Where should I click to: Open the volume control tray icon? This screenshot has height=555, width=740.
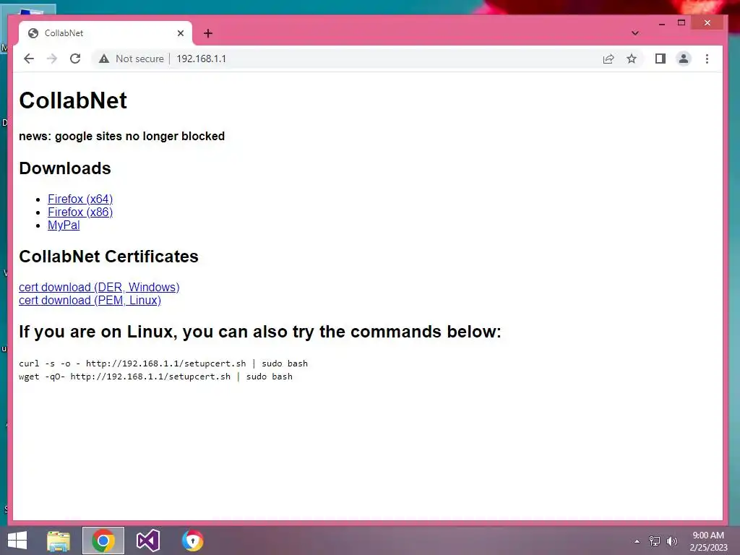[672, 541]
